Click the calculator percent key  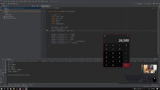106,45
